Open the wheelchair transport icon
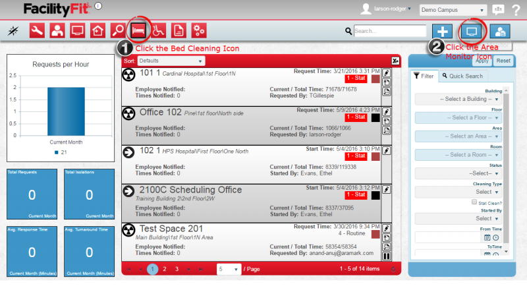527x290 pixels. (x=158, y=30)
